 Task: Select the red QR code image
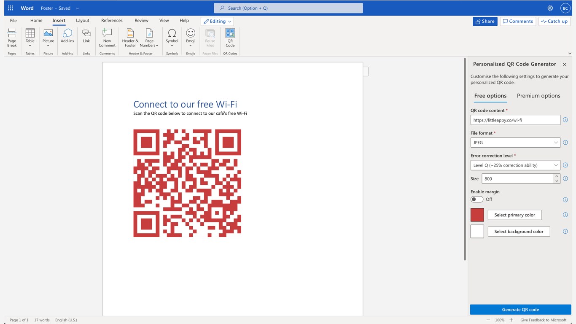[x=187, y=183]
